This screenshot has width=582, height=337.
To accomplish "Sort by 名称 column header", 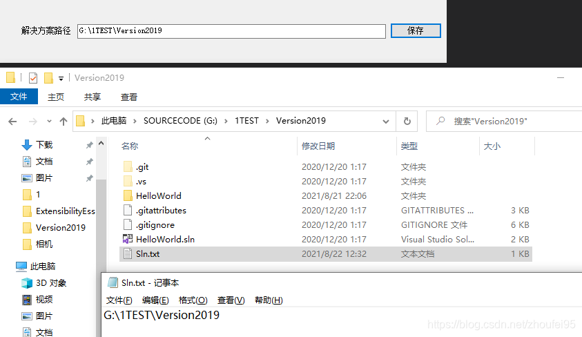I will click(x=130, y=146).
